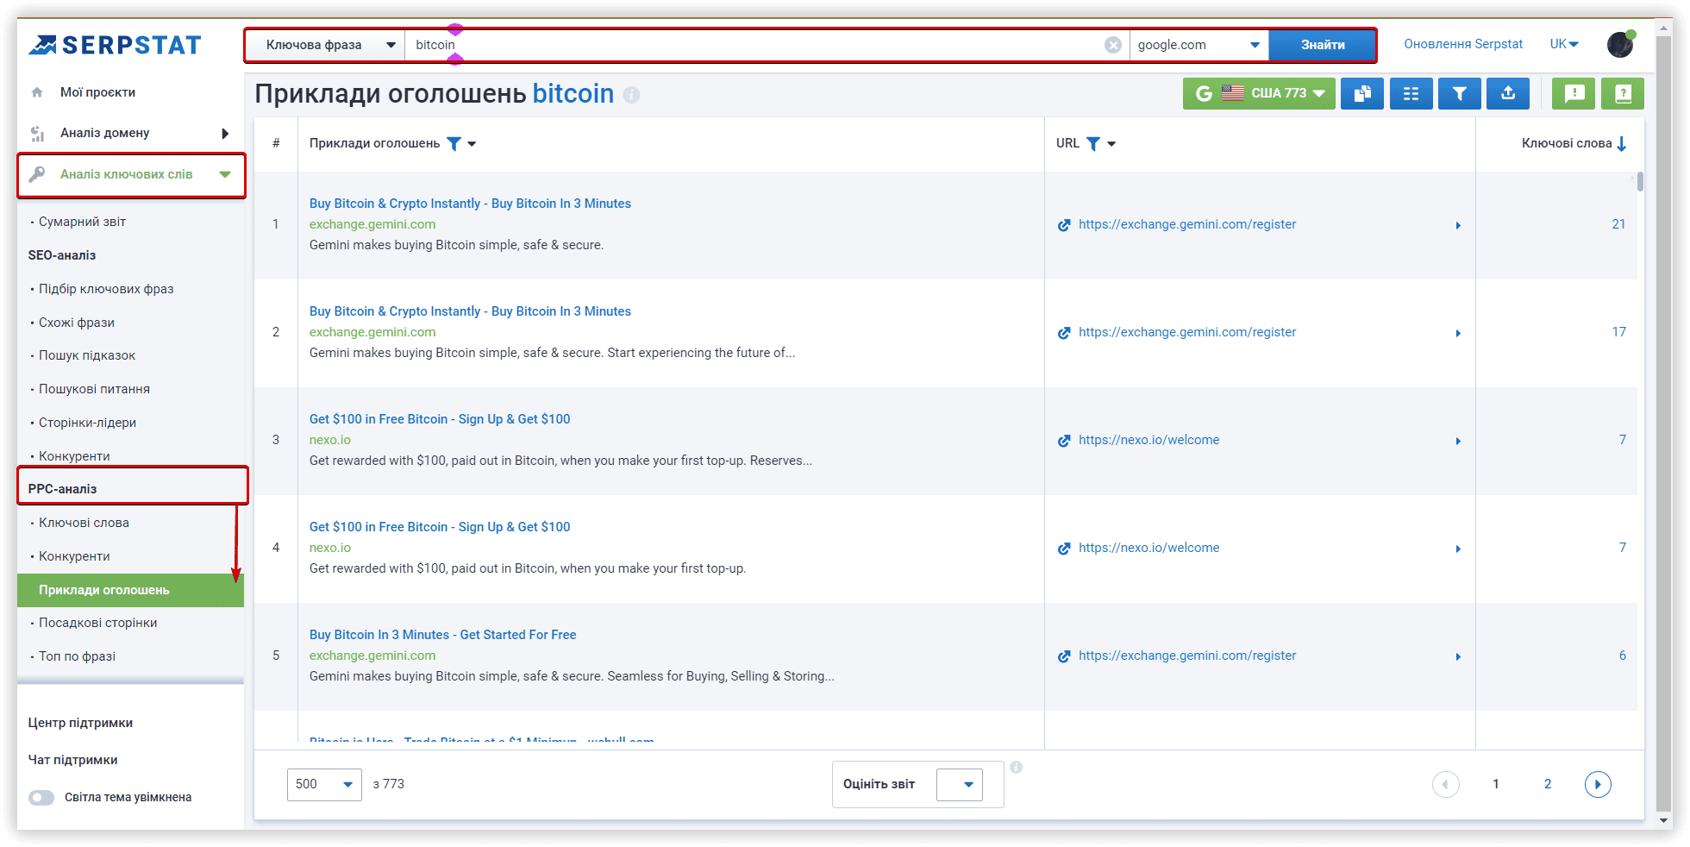Viewport: 1690px width, 847px height.
Task: Open Пошукові питання menu item
Action: tap(94, 389)
